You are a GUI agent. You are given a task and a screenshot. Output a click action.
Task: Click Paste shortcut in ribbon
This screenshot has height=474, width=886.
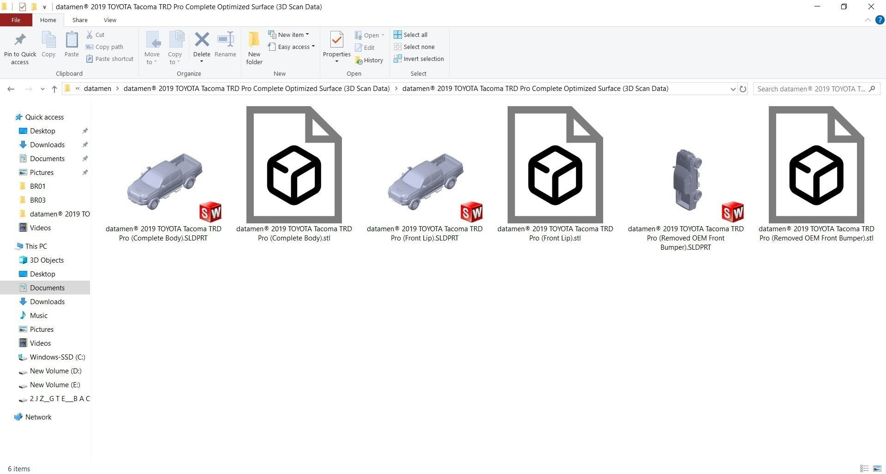tap(110, 59)
